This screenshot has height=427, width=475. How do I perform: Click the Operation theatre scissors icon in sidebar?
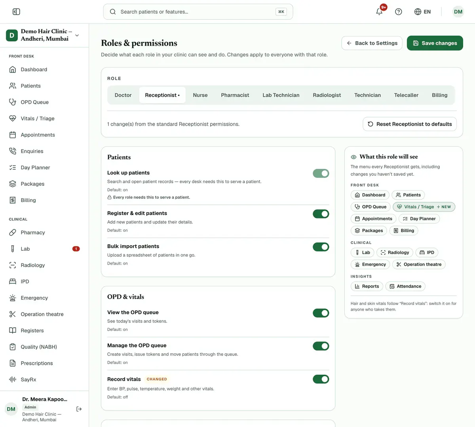[13, 314]
